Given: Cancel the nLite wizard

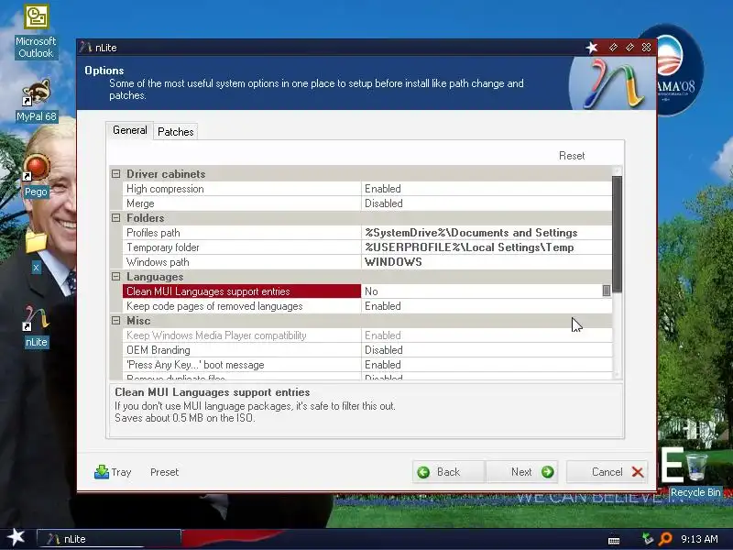Looking at the screenshot, I should 607,472.
